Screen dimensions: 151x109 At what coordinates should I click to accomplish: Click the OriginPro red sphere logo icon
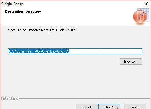[x=140, y=17]
